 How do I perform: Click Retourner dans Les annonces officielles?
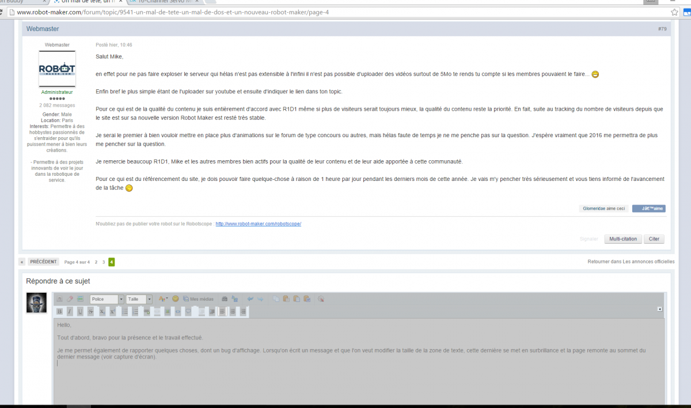pyautogui.click(x=631, y=262)
